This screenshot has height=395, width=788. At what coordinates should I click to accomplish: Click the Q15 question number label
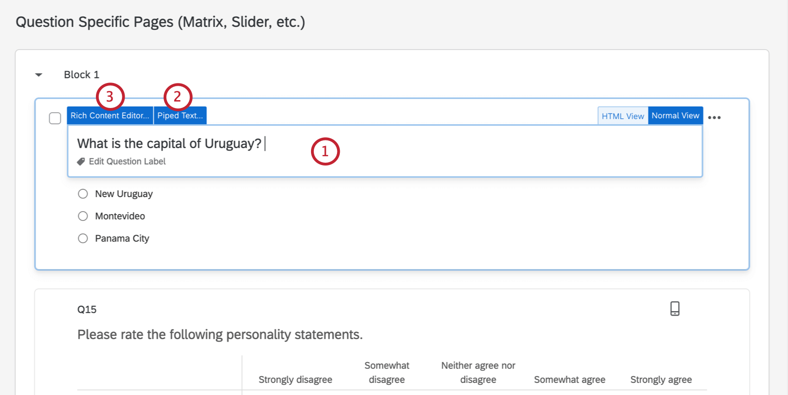click(x=87, y=310)
